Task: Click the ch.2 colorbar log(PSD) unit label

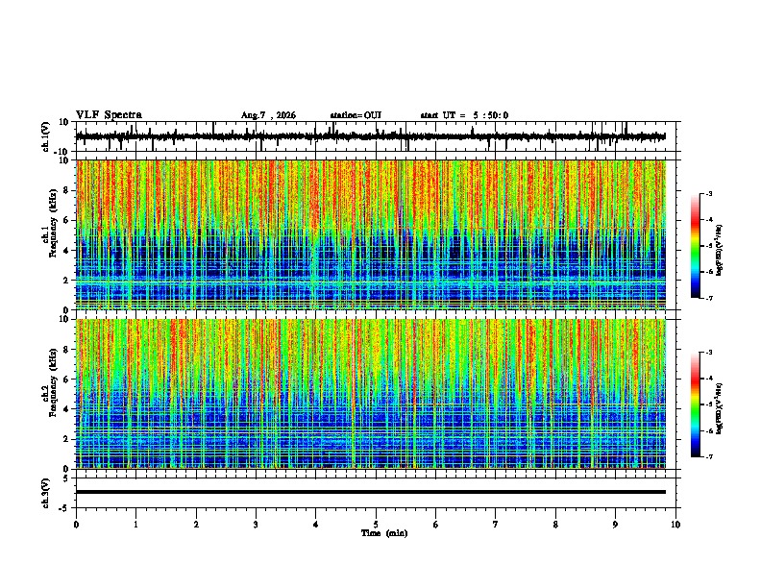Action: (x=719, y=409)
